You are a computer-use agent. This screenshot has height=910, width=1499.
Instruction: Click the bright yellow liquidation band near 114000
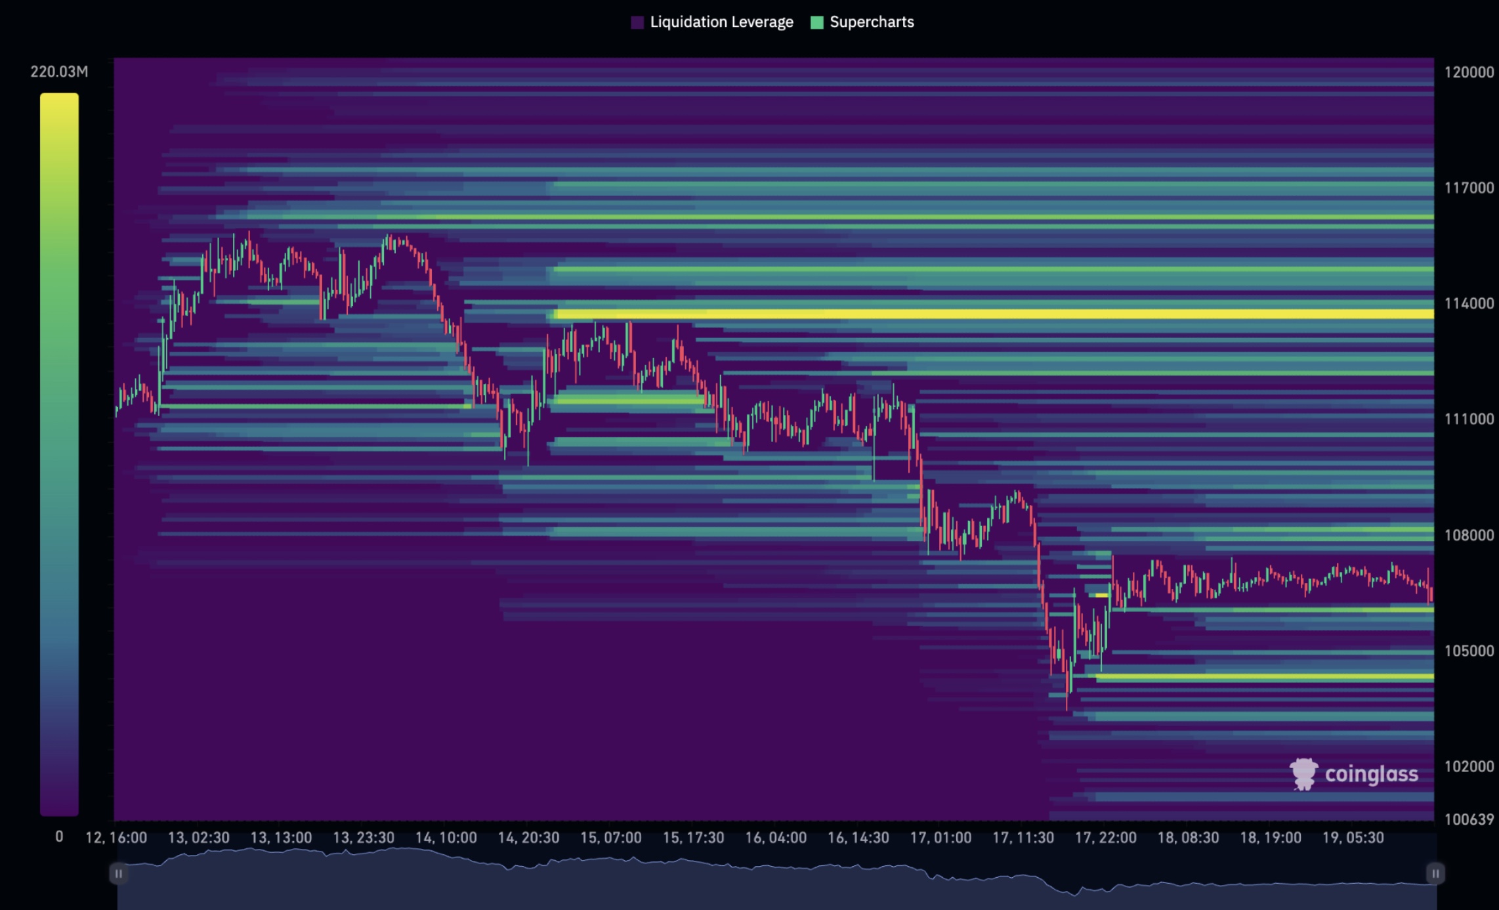click(984, 314)
